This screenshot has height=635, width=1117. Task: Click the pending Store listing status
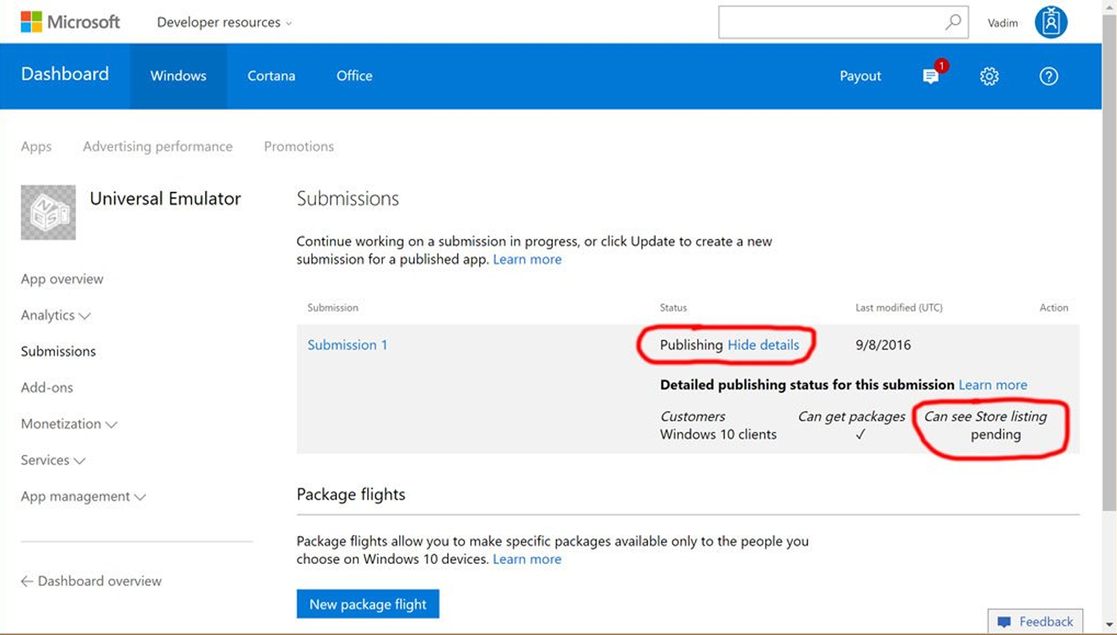click(x=996, y=435)
